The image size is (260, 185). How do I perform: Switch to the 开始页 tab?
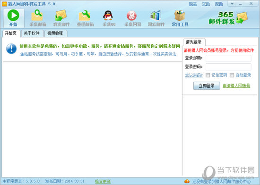click(11, 33)
